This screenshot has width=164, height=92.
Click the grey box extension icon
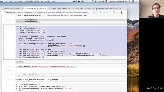pyautogui.click(x=114, y=13)
